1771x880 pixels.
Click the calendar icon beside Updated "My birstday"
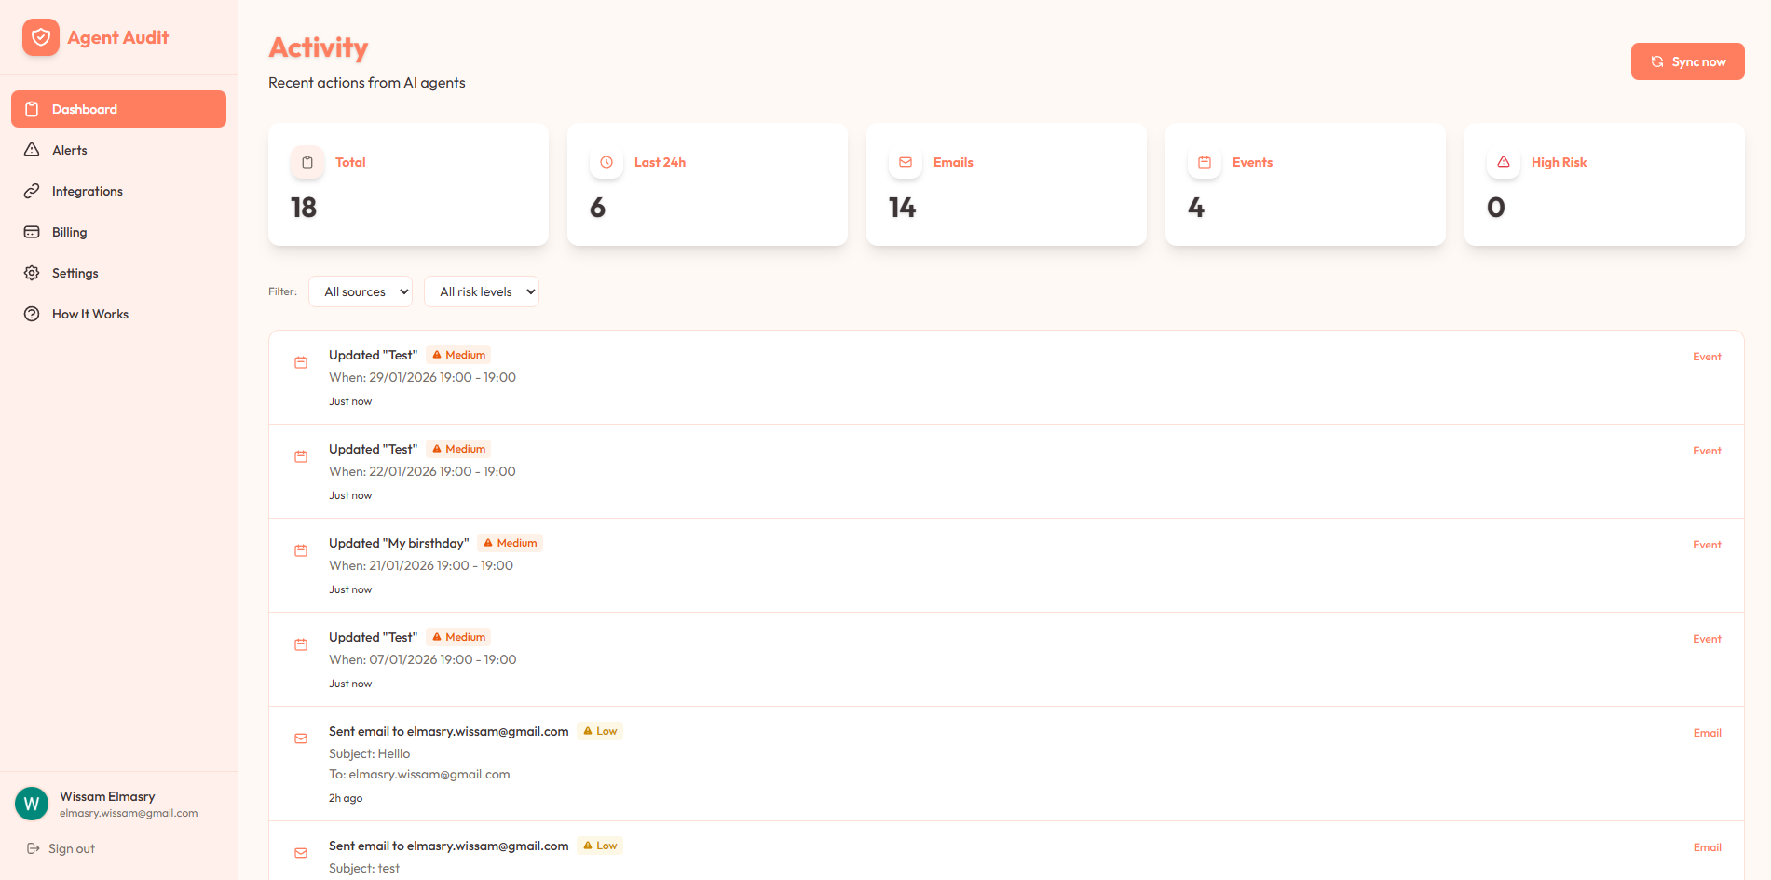tap(300, 550)
